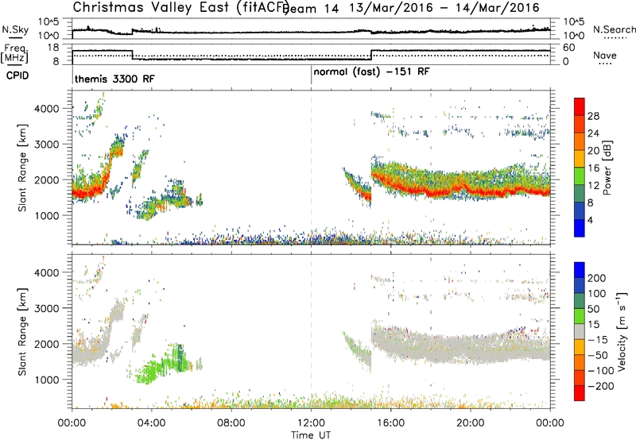This screenshot has width=636, height=440.
Task: Click the '28' tick on the power scale
Action: tap(593, 116)
